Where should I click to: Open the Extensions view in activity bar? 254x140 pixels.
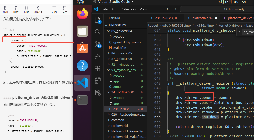[x=98, y=68]
